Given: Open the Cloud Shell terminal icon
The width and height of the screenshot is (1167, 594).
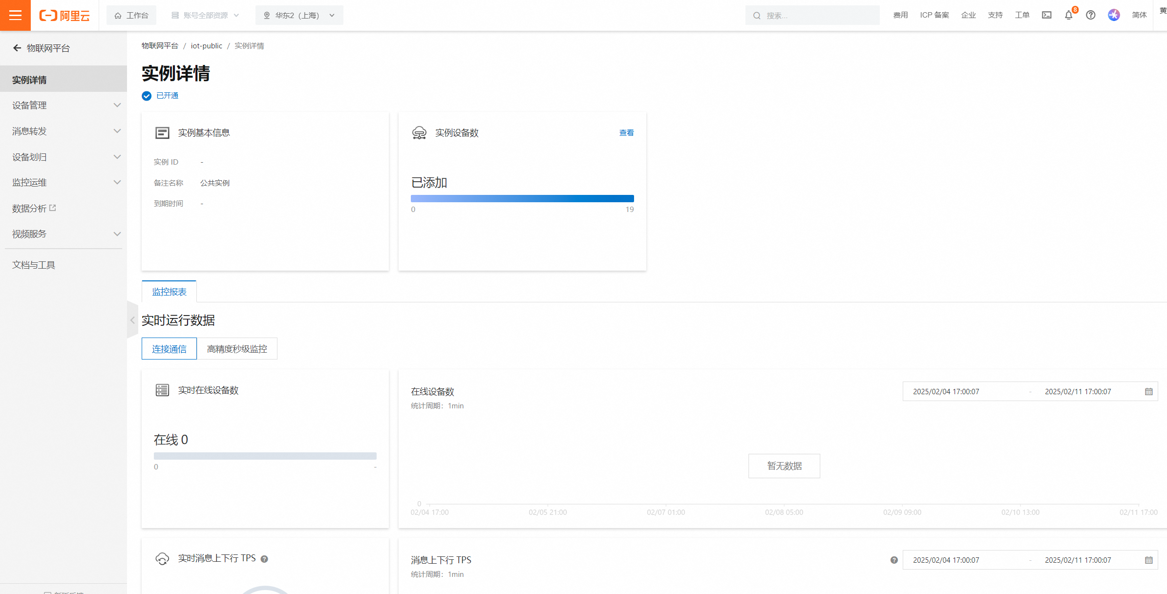Looking at the screenshot, I should point(1047,15).
